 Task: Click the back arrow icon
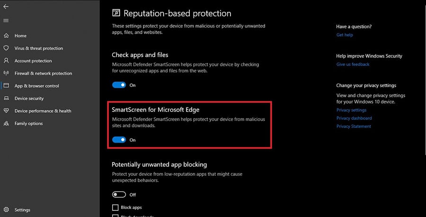[x=6, y=7]
